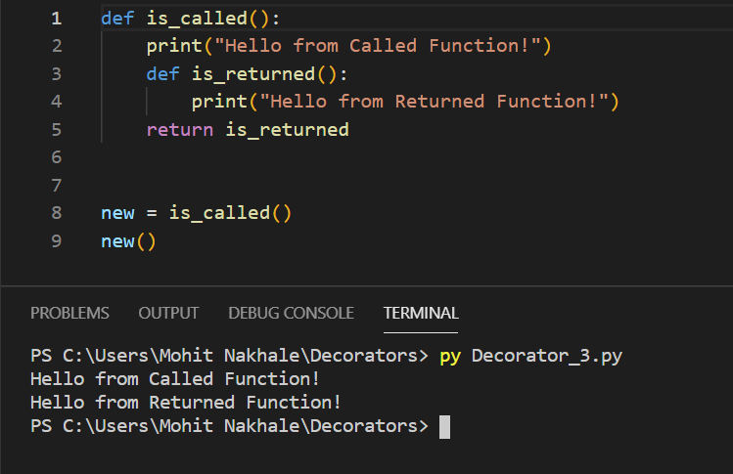The height and width of the screenshot is (474, 733).
Task: Click line number 1 in gutter
Action: point(57,19)
